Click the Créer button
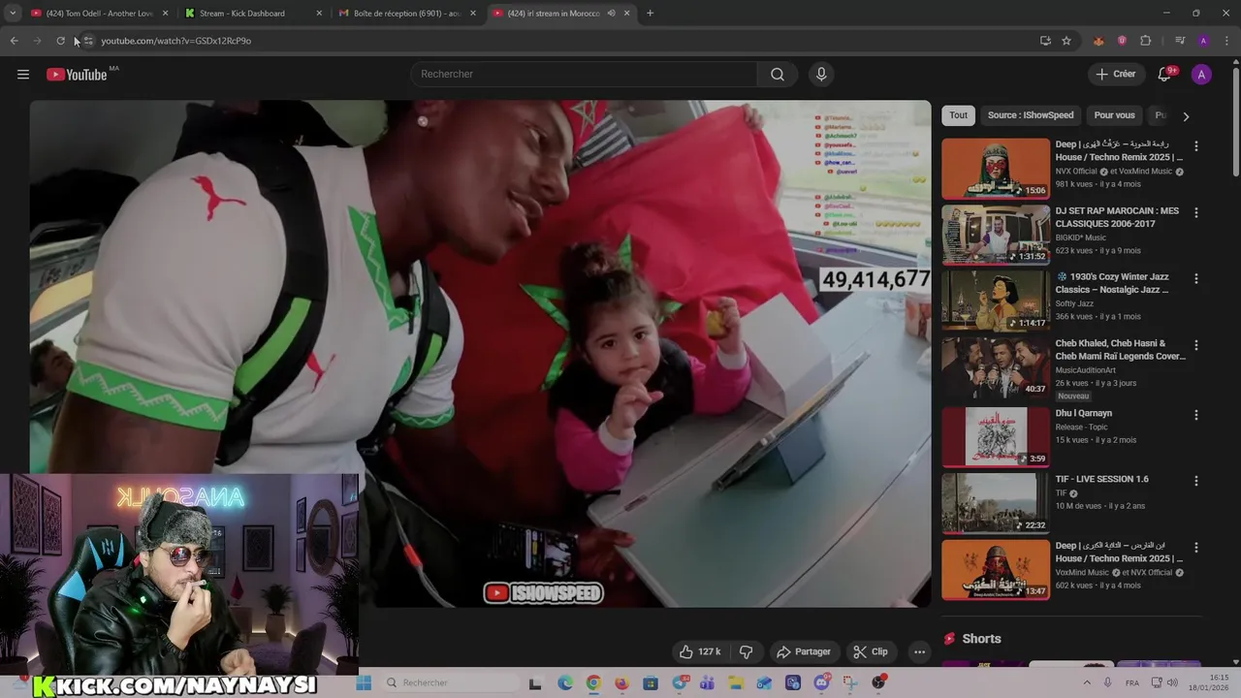The width and height of the screenshot is (1241, 698). pyautogui.click(x=1116, y=74)
